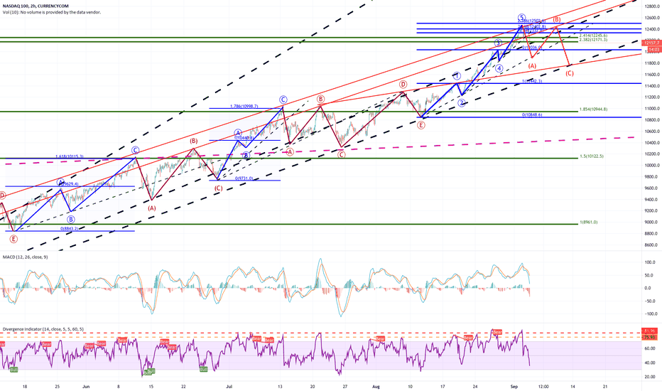This screenshot has width=662, height=391.
Task: Click the 12800.0 price axis label
Action: pyautogui.click(x=652, y=6)
